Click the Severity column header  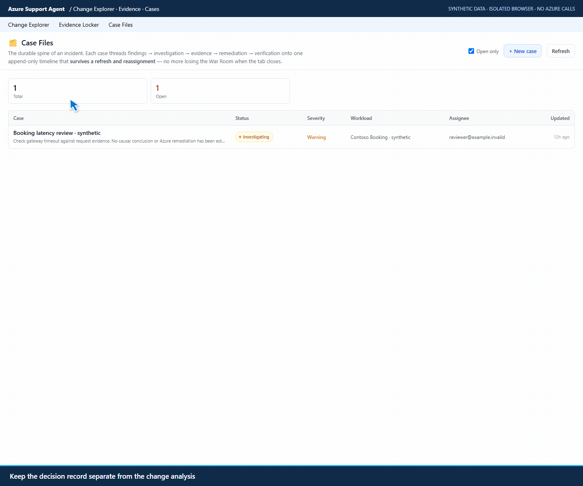click(316, 118)
